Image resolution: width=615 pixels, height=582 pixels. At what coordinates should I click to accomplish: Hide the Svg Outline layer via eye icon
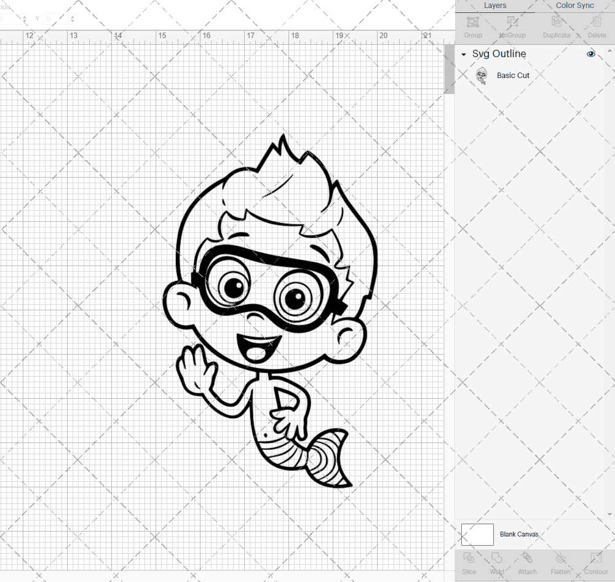[x=590, y=54]
